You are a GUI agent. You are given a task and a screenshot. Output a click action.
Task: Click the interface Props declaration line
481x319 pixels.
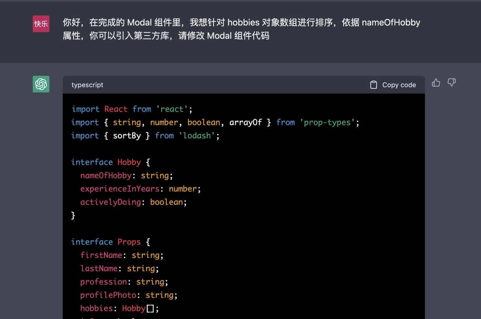109,242
